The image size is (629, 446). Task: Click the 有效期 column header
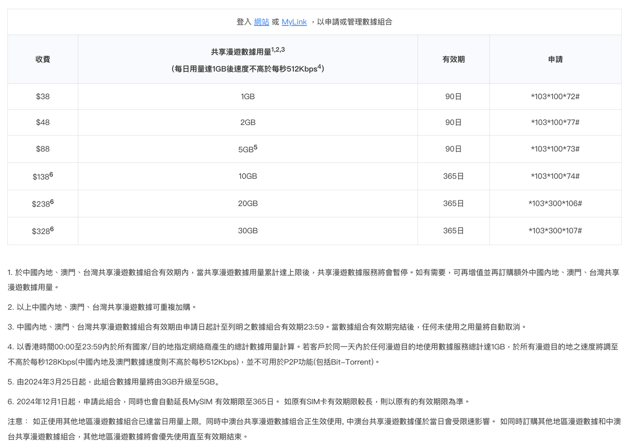pyautogui.click(x=453, y=59)
